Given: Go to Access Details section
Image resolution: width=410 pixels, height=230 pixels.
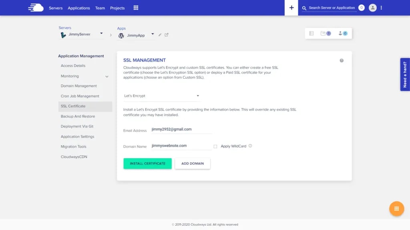Looking at the screenshot, I should pos(73,66).
